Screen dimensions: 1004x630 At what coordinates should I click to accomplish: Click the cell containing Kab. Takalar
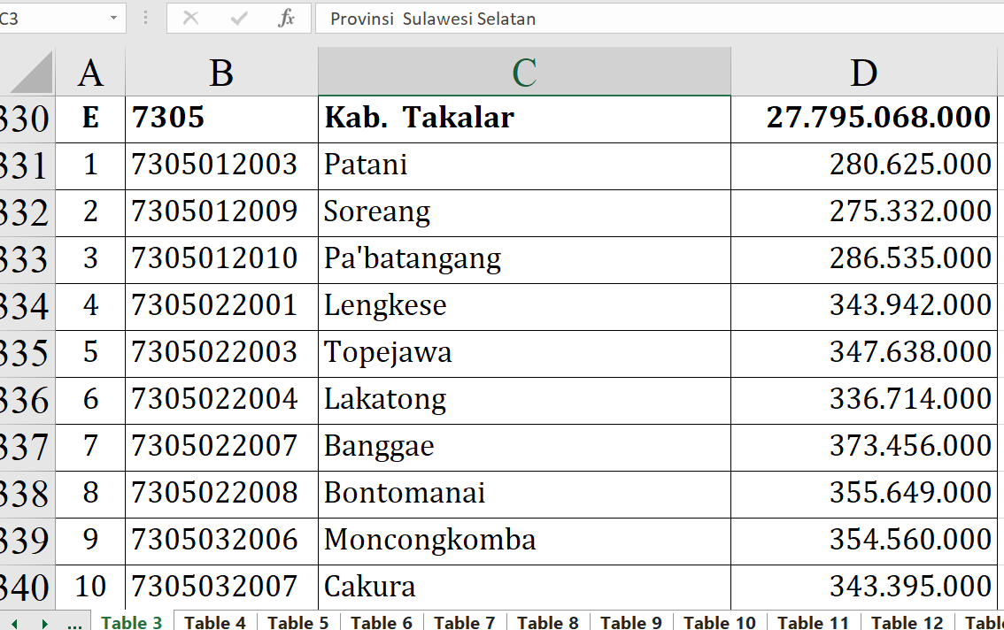tap(524, 119)
